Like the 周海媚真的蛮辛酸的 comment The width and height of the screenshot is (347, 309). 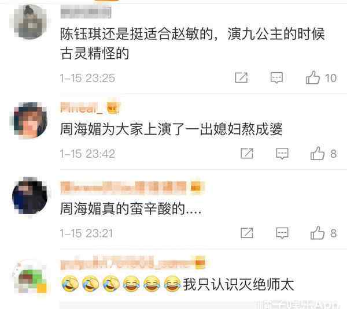pyautogui.click(x=318, y=233)
